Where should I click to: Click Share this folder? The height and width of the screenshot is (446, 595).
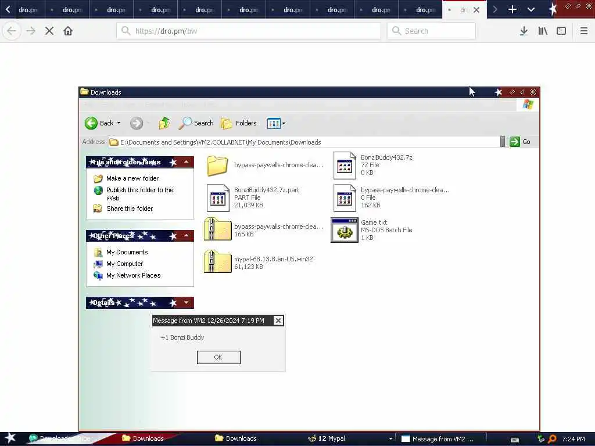coord(130,208)
